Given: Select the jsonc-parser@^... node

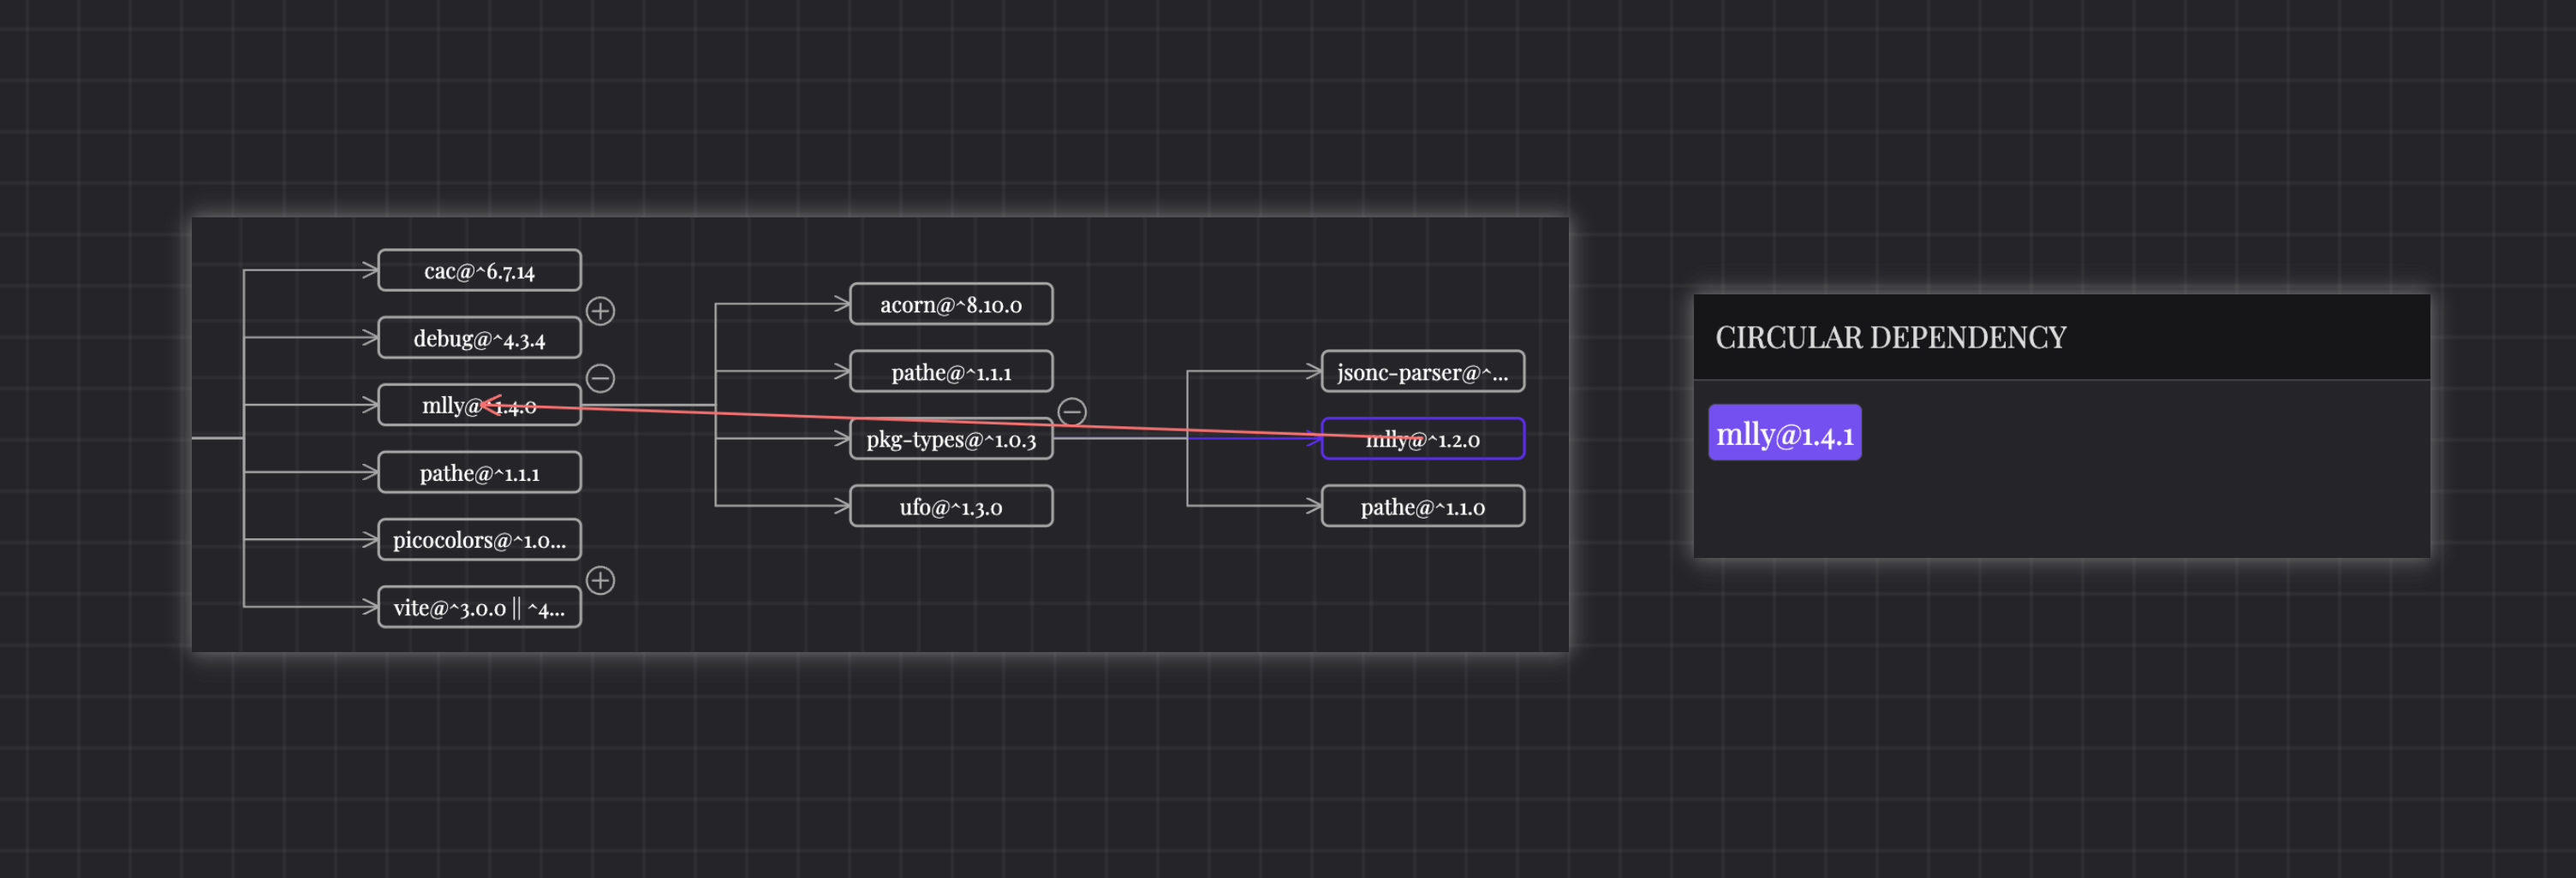Looking at the screenshot, I should coord(1423,371).
